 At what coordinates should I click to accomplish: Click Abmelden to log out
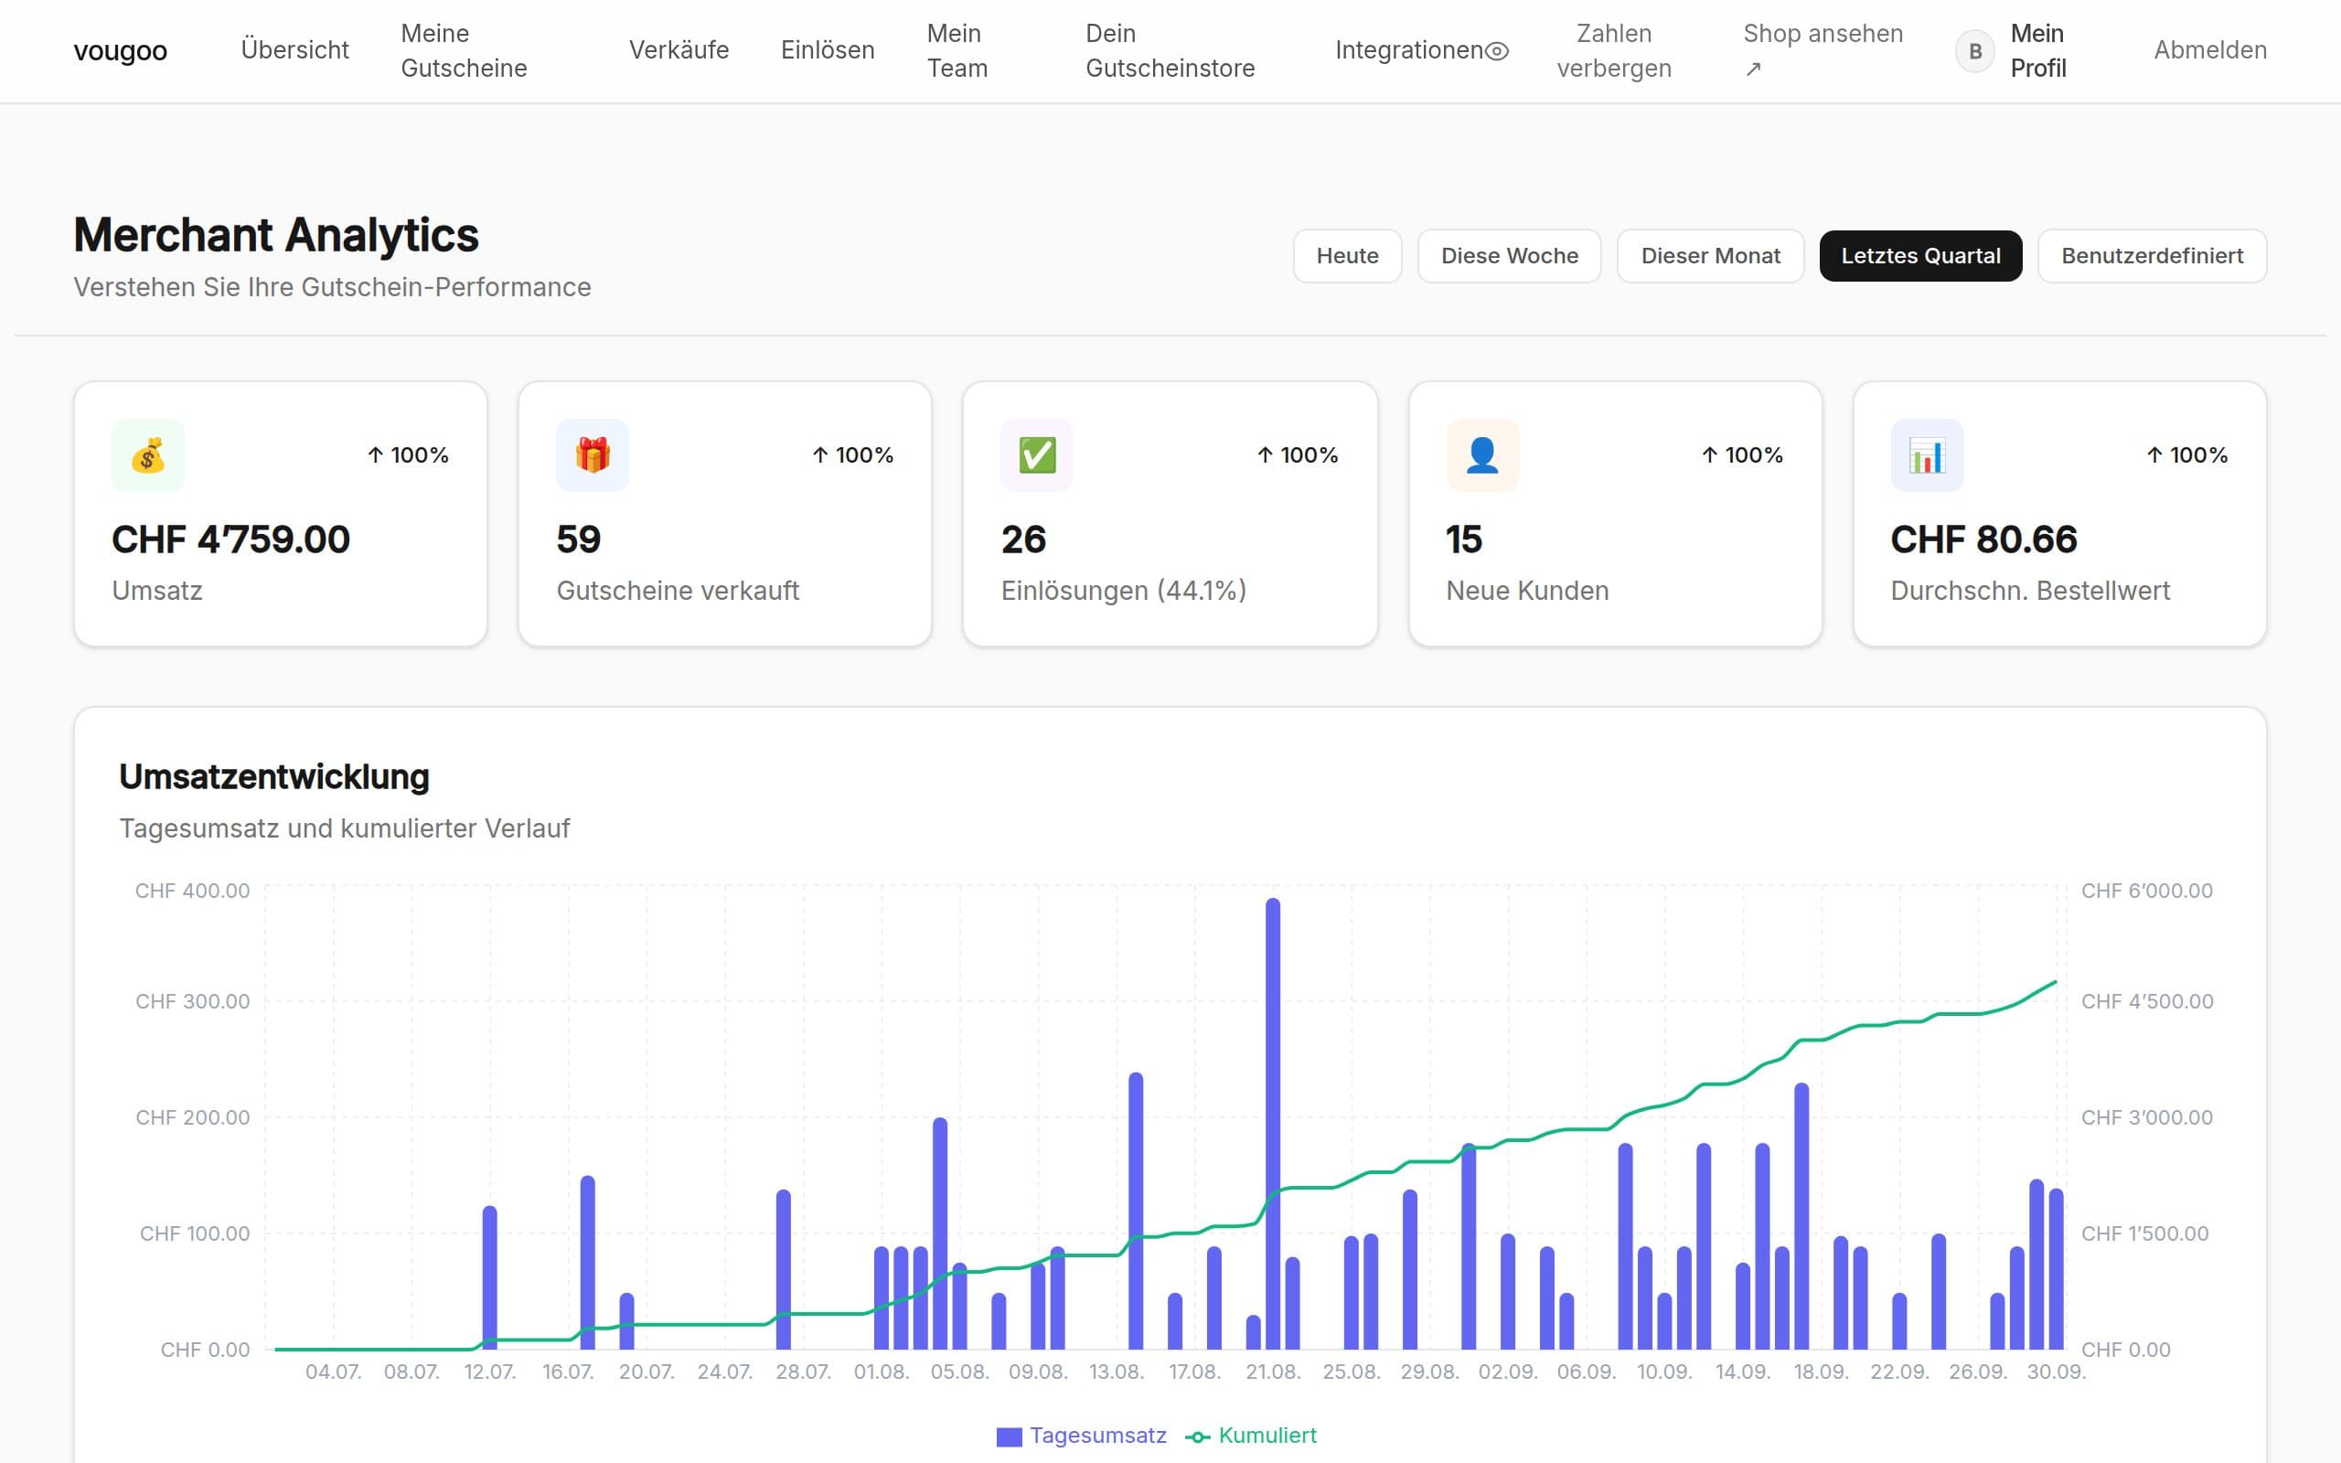click(x=2209, y=50)
